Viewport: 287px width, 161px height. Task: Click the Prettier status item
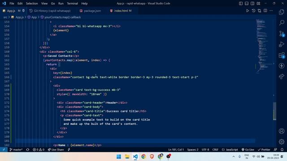(264, 149)
